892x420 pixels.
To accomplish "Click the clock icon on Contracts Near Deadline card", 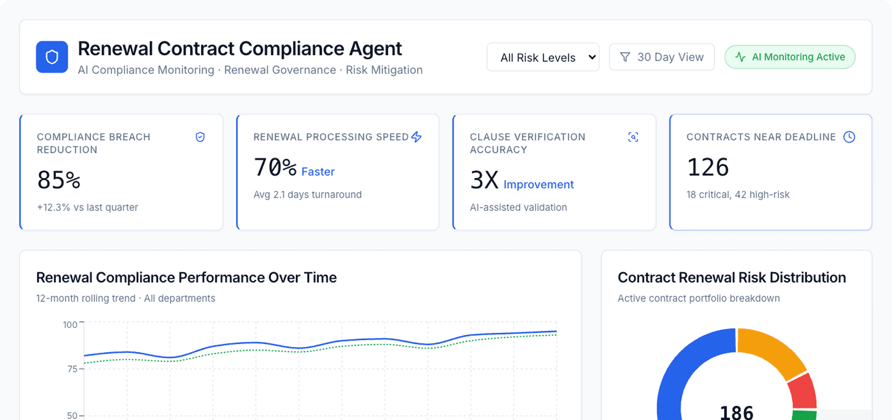I will click(x=849, y=137).
